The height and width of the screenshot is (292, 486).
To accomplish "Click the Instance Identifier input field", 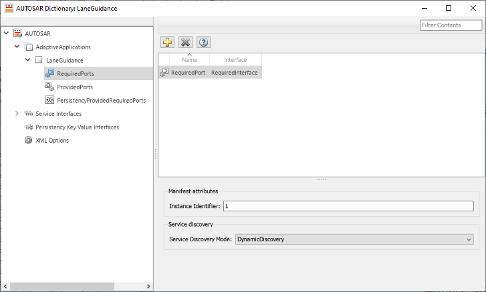I will 348,206.
